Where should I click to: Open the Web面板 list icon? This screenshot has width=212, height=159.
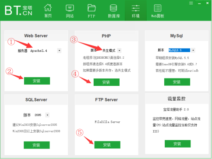[158, 8]
